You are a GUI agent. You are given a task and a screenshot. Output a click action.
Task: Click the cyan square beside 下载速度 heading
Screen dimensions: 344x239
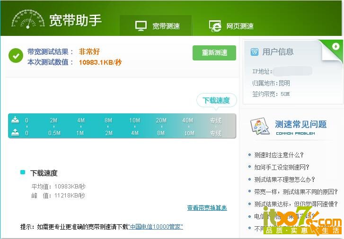click(23, 172)
